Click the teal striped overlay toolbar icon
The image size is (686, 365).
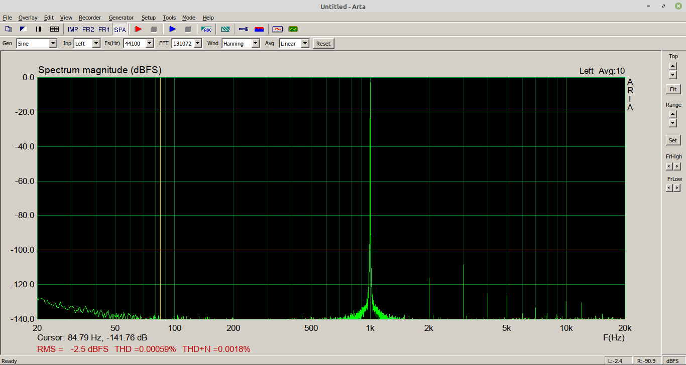[225, 29]
